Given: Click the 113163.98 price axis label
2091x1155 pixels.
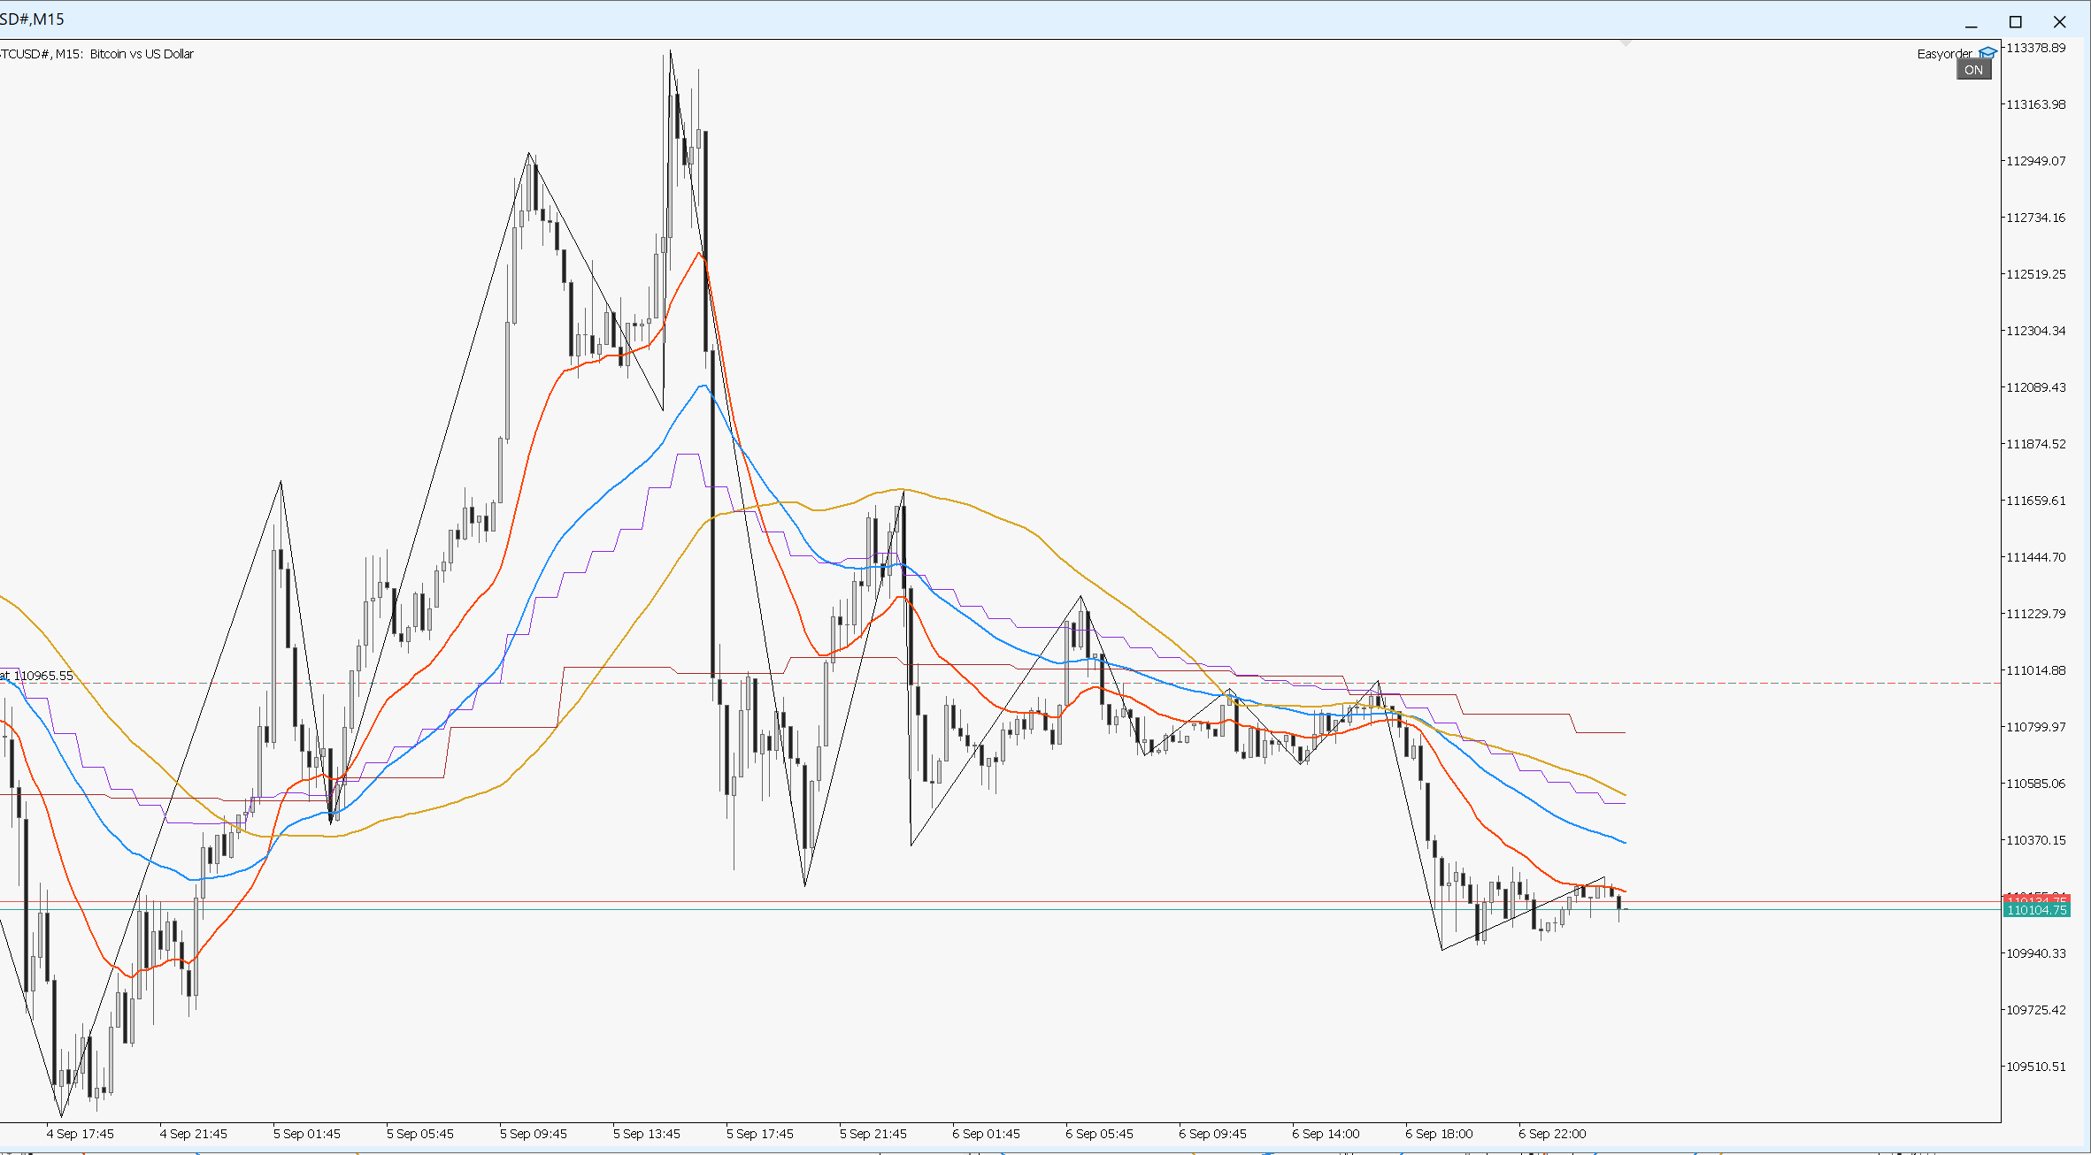Looking at the screenshot, I should [2035, 104].
